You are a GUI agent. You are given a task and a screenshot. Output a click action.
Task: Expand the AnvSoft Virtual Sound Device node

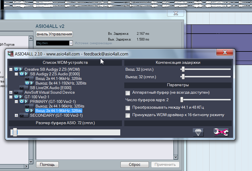click(x=11, y=92)
